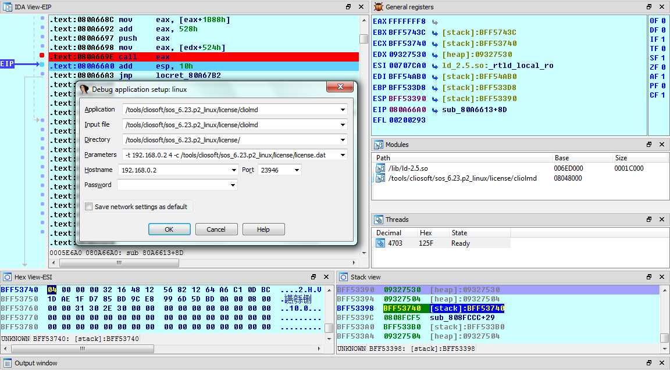Screen dimensions: 670x370
Task: Click the thread 4703 icon
Action: point(380,243)
